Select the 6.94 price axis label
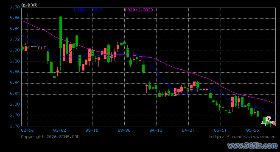Image resolution: width=280 pixels, height=152 pixels. click(x=15, y=29)
